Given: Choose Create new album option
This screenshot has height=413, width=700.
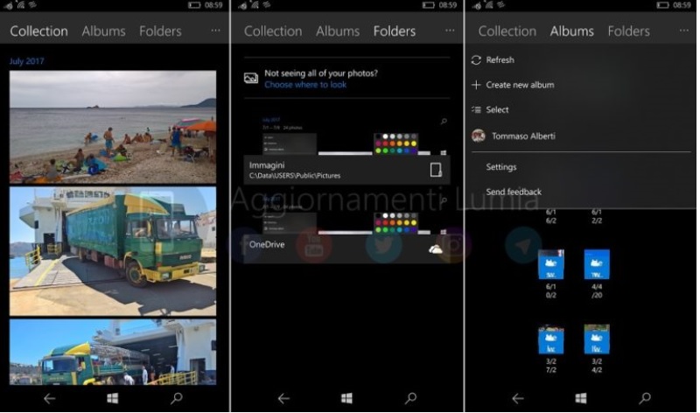Looking at the screenshot, I should pos(519,85).
